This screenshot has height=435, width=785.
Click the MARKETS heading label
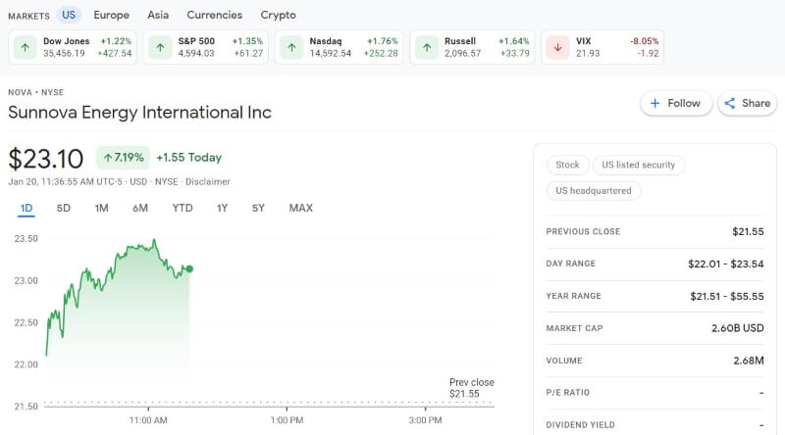tap(28, 16)
